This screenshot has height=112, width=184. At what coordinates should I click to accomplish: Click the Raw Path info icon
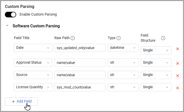73,38
